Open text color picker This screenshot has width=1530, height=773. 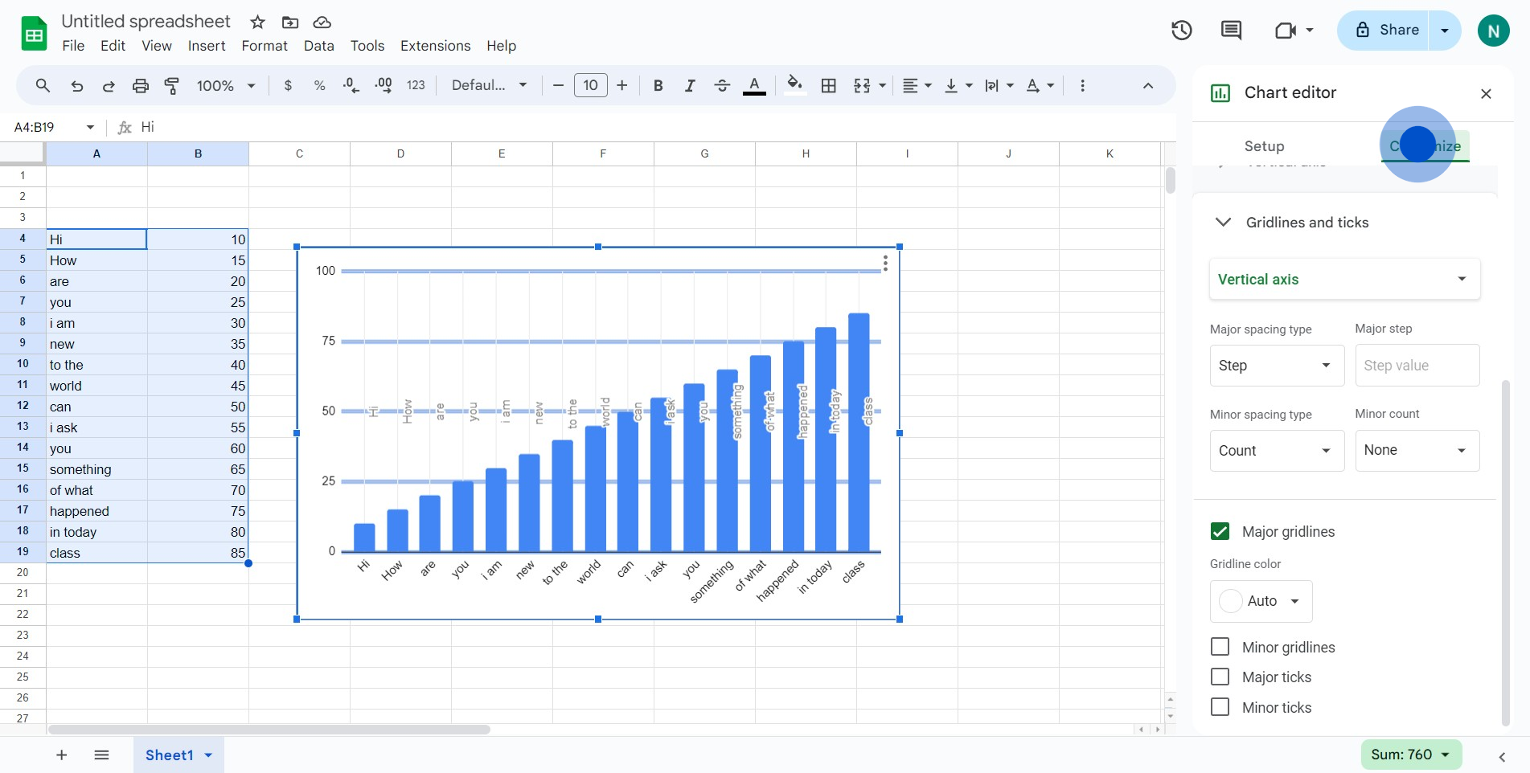(754, 86)
